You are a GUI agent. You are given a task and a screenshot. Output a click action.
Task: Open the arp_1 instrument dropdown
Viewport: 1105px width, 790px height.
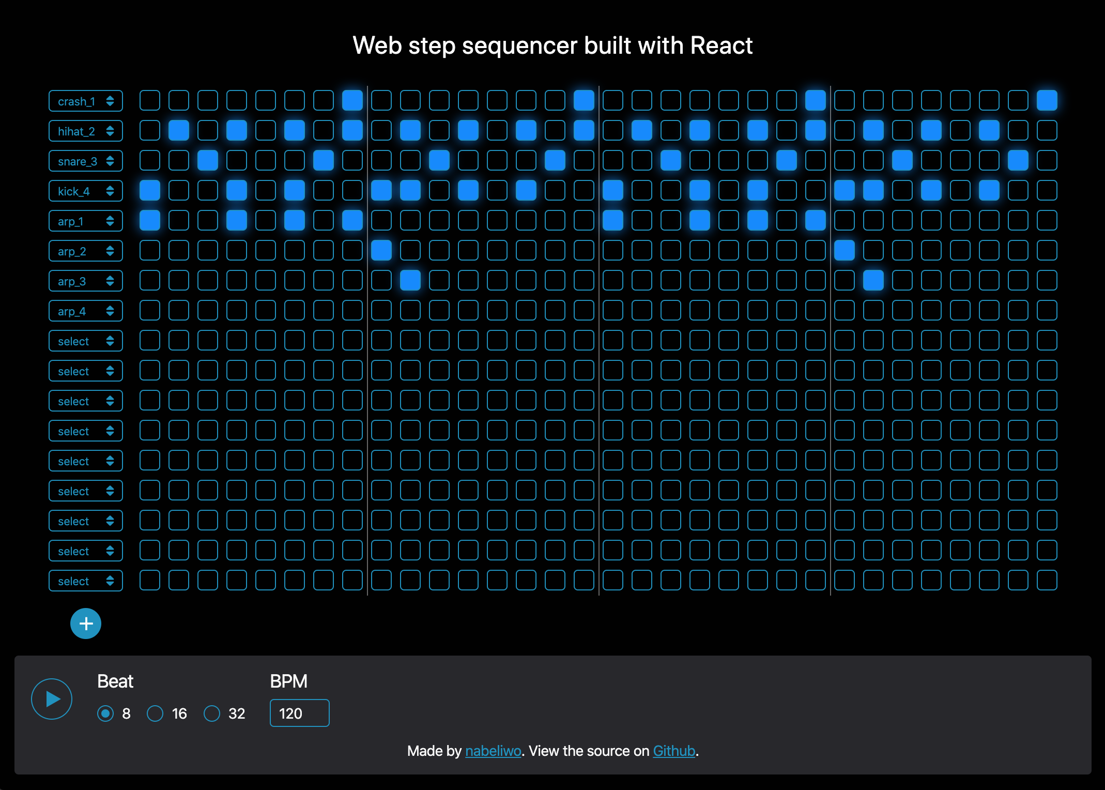(86, 221)
